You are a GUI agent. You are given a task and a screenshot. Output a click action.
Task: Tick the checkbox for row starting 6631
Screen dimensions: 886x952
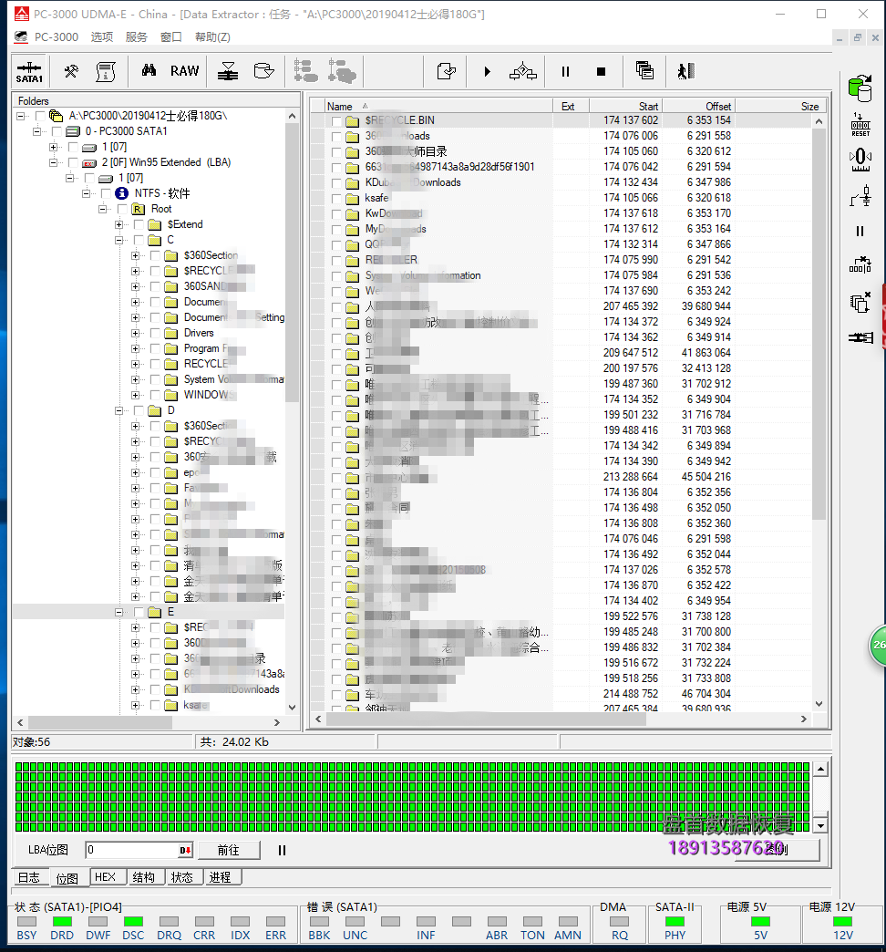pos(336,168)
